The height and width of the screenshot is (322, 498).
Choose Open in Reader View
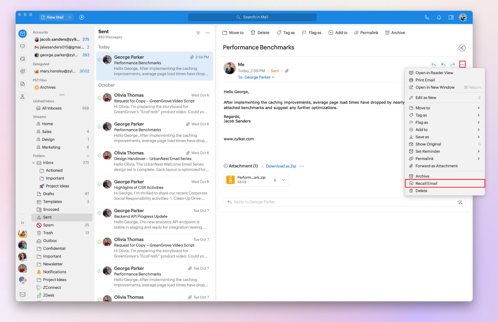point(445,73)
